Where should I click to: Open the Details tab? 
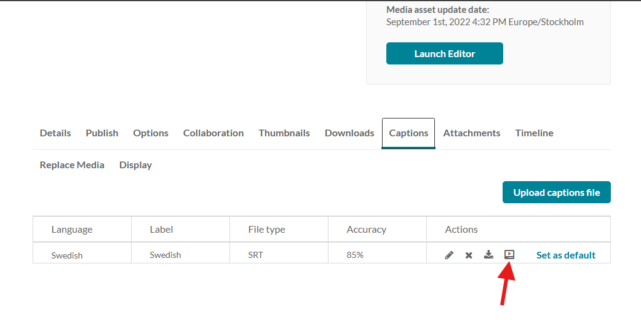pos(55,133)
